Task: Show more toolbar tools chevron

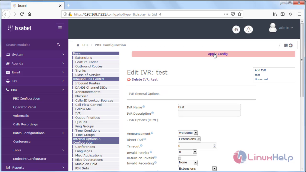Action: (x=290, y=14)
